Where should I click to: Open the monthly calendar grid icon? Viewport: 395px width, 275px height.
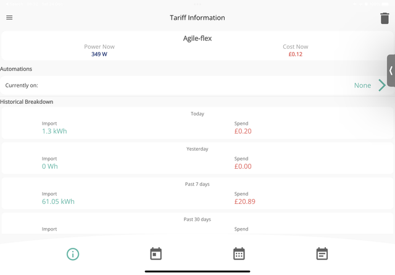click(239, 253)
